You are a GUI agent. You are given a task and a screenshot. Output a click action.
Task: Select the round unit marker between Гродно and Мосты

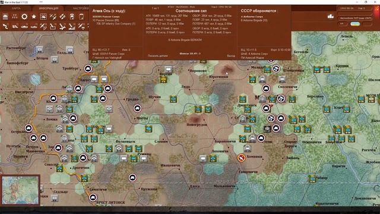pyautogui.click(x=137, y=108)
